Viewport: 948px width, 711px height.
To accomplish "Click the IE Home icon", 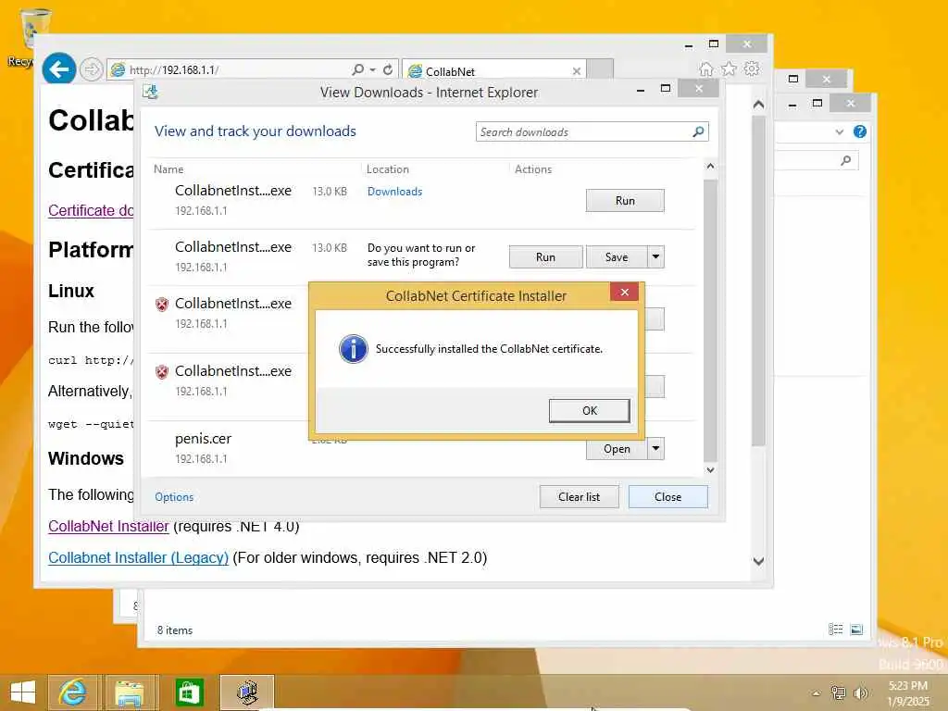I will (705, 69).
